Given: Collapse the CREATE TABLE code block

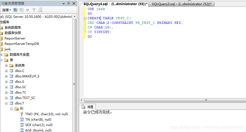Looking at the screenshot, I should [85, 18].
